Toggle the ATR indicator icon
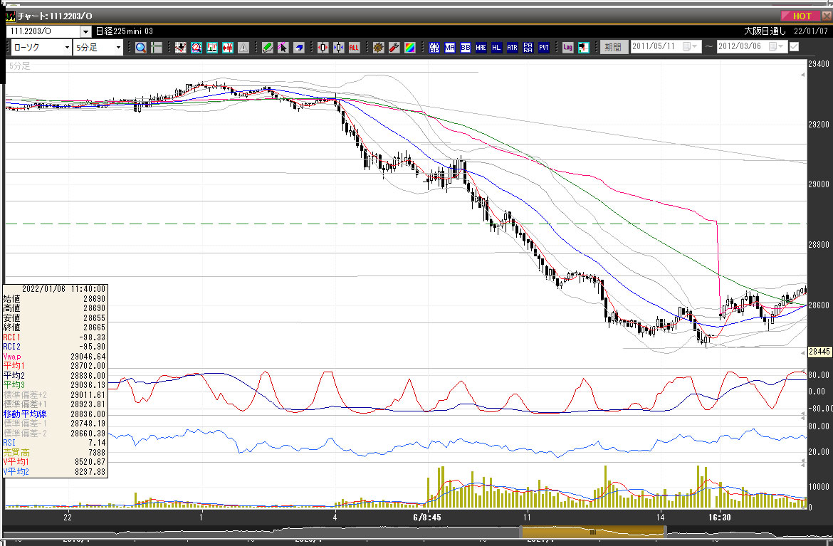The width and height of the screenshot is (833, 546). pyautogui.click(x=512, y=48)
